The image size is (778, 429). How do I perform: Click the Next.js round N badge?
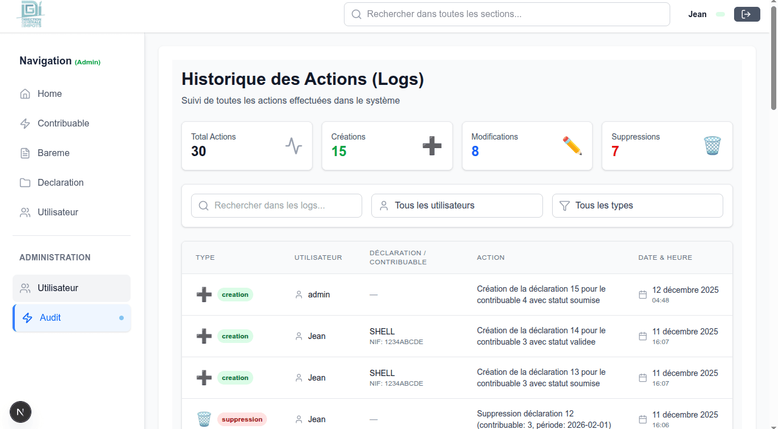point(21,411)
